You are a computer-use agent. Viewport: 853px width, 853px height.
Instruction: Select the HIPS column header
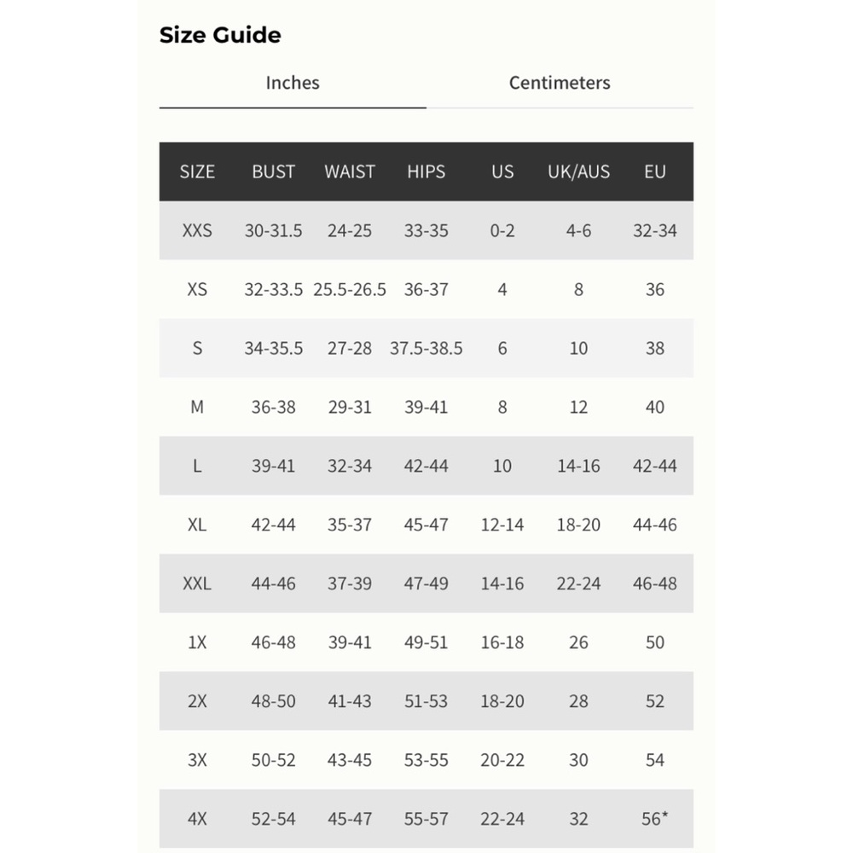(426, 171)
